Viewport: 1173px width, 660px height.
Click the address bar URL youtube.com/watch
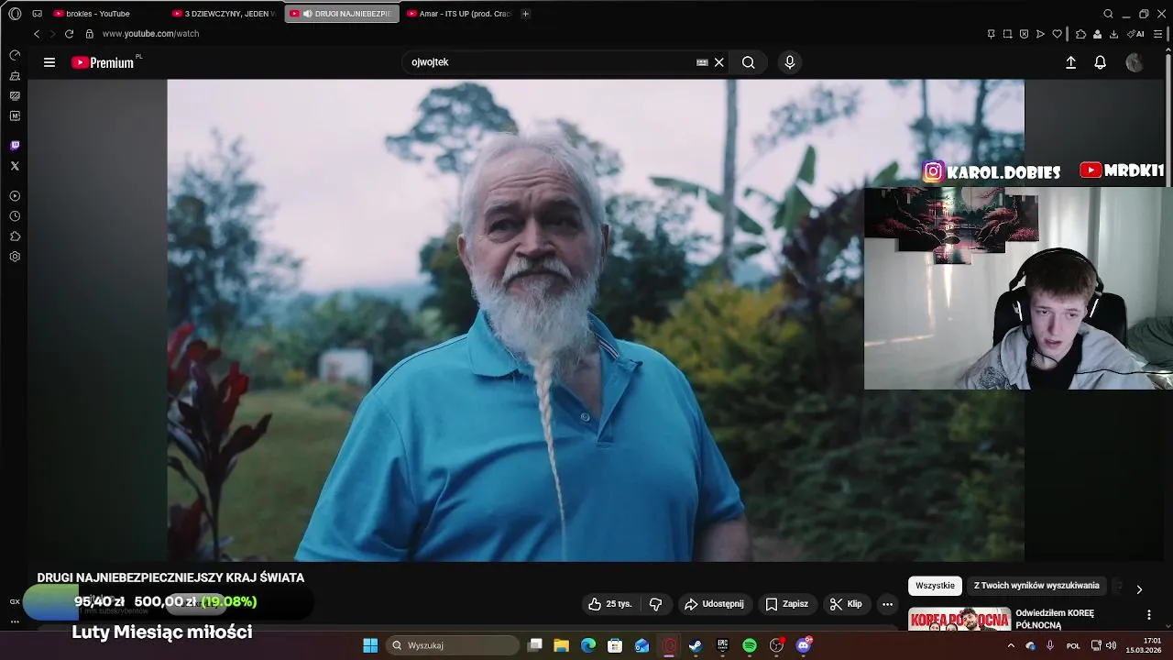coord(150,34)
